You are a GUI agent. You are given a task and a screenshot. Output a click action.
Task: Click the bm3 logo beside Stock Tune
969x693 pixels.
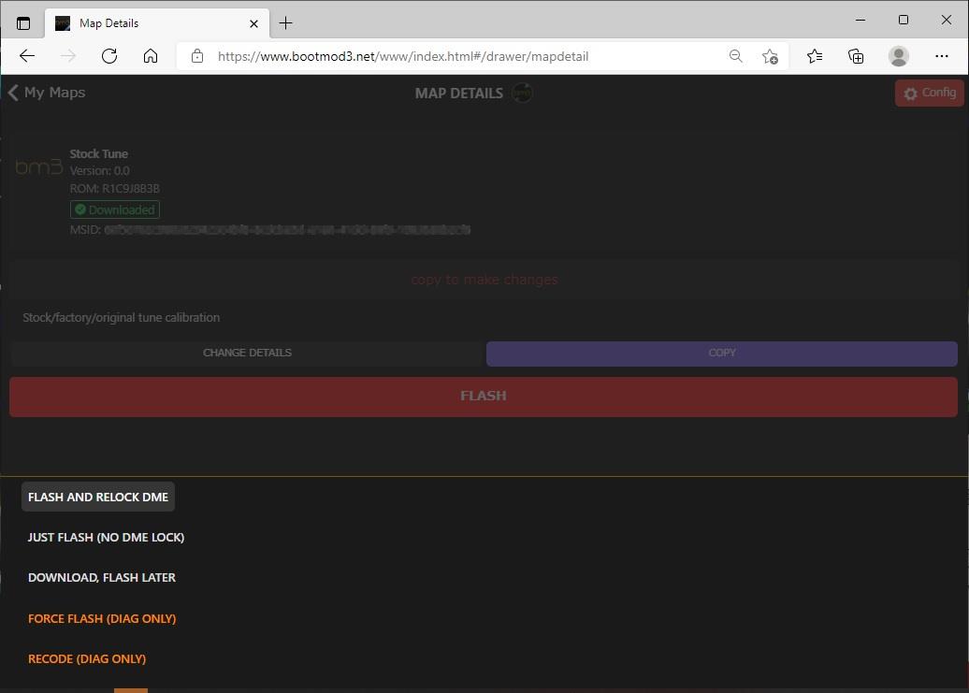tap(39, 166)
